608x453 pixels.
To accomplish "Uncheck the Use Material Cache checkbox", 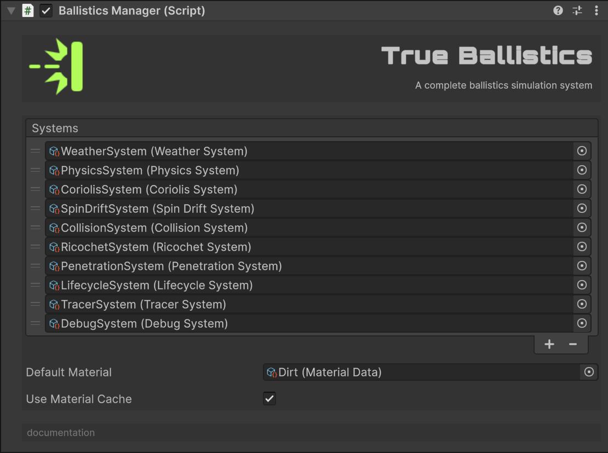I will [269, 399].
